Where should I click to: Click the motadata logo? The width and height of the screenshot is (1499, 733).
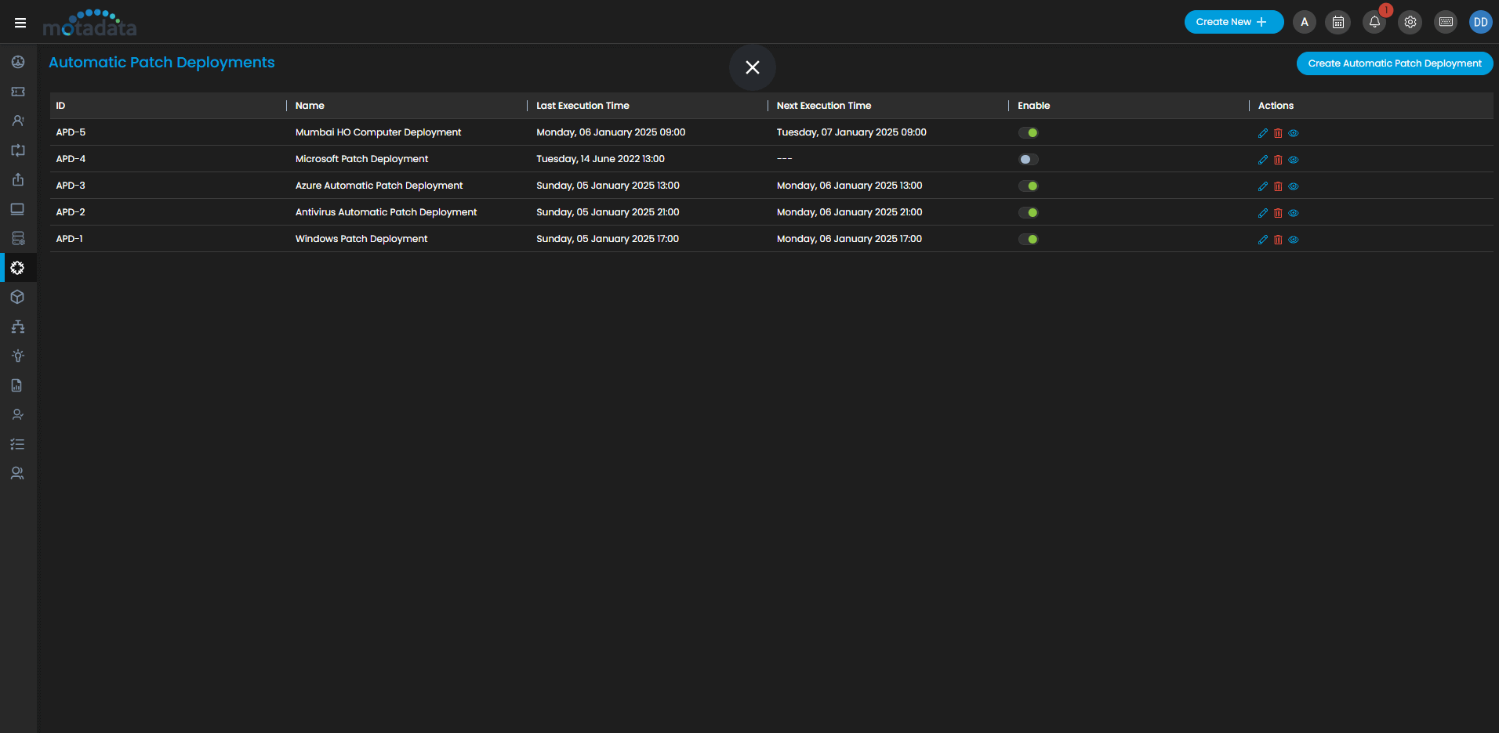coord(90,23)
